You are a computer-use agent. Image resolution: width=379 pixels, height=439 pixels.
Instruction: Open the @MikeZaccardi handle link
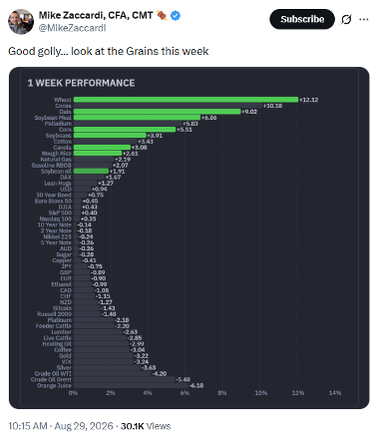72,28
